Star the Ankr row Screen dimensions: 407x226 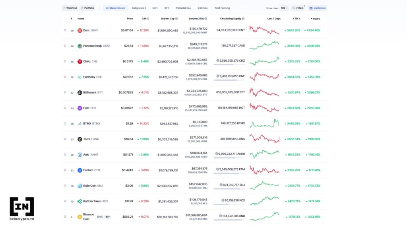click(x=65, y=154)
